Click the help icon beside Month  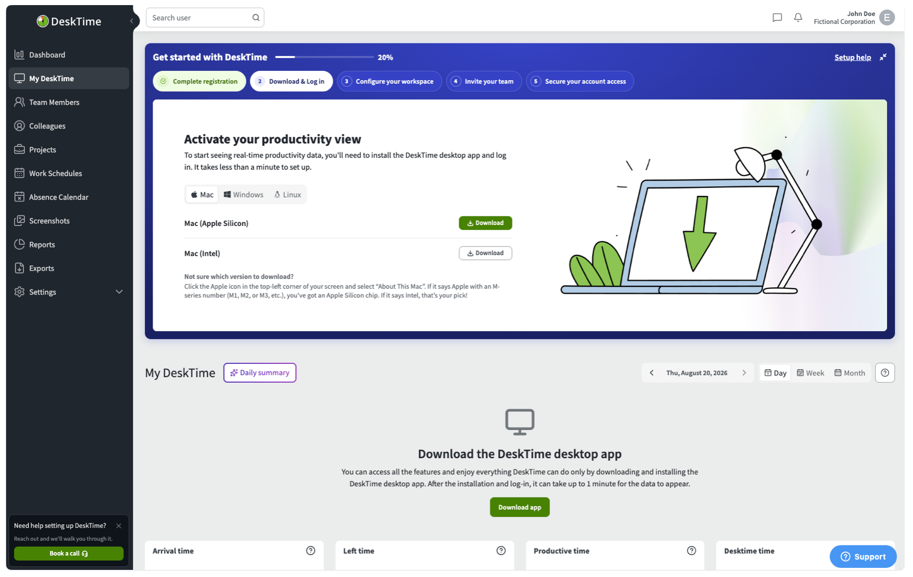pos(884,373)
